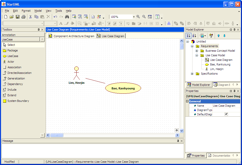Pin the Toolbox panel
242x165 pixels.
coord(39,30)
